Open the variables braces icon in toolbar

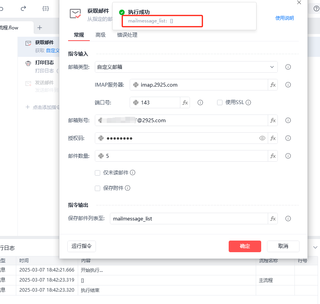coord(46,9)
